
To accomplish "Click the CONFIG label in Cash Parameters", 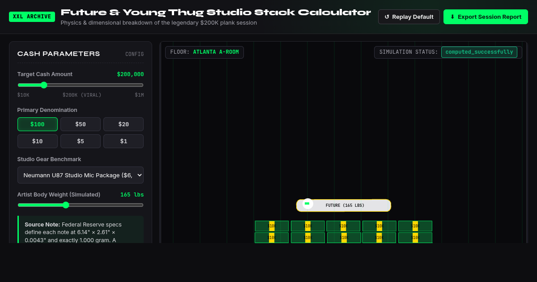I will (135, 54).
